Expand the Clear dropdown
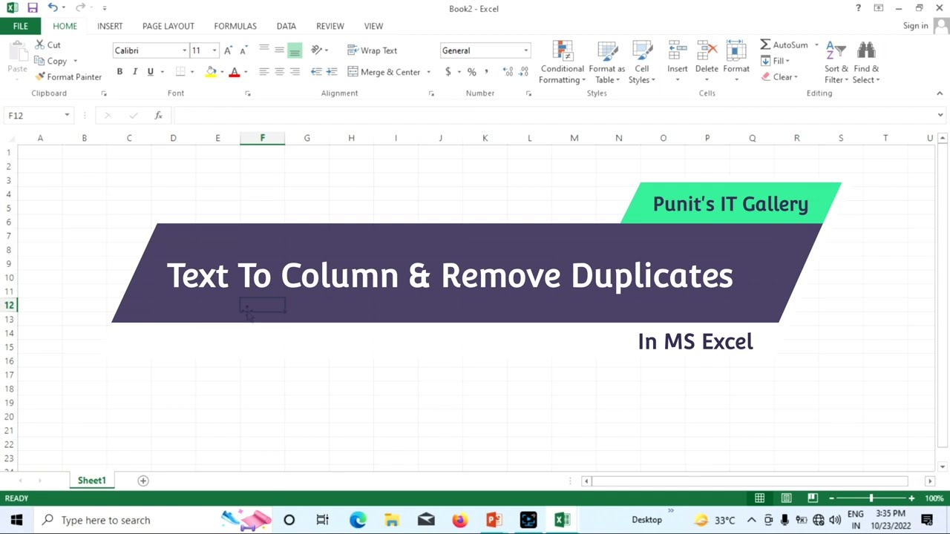The image size is (950, 534). coord(796,77)
